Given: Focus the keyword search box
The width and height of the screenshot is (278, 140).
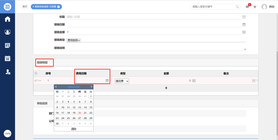Looking at the screenshot, I should pos(214,7).
